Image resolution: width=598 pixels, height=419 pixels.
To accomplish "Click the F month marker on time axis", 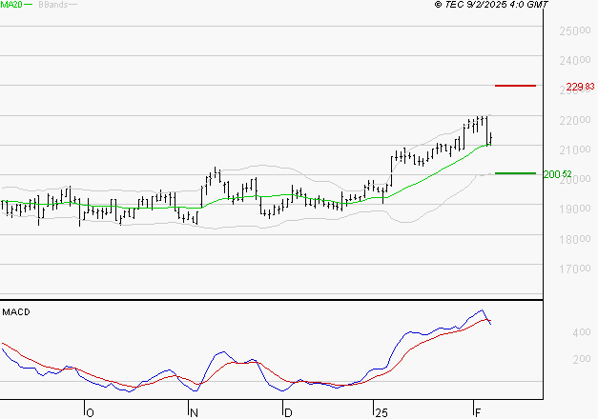I will click(478, 412).
